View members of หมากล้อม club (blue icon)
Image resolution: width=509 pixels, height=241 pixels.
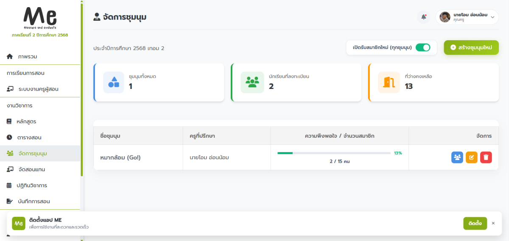457,157
